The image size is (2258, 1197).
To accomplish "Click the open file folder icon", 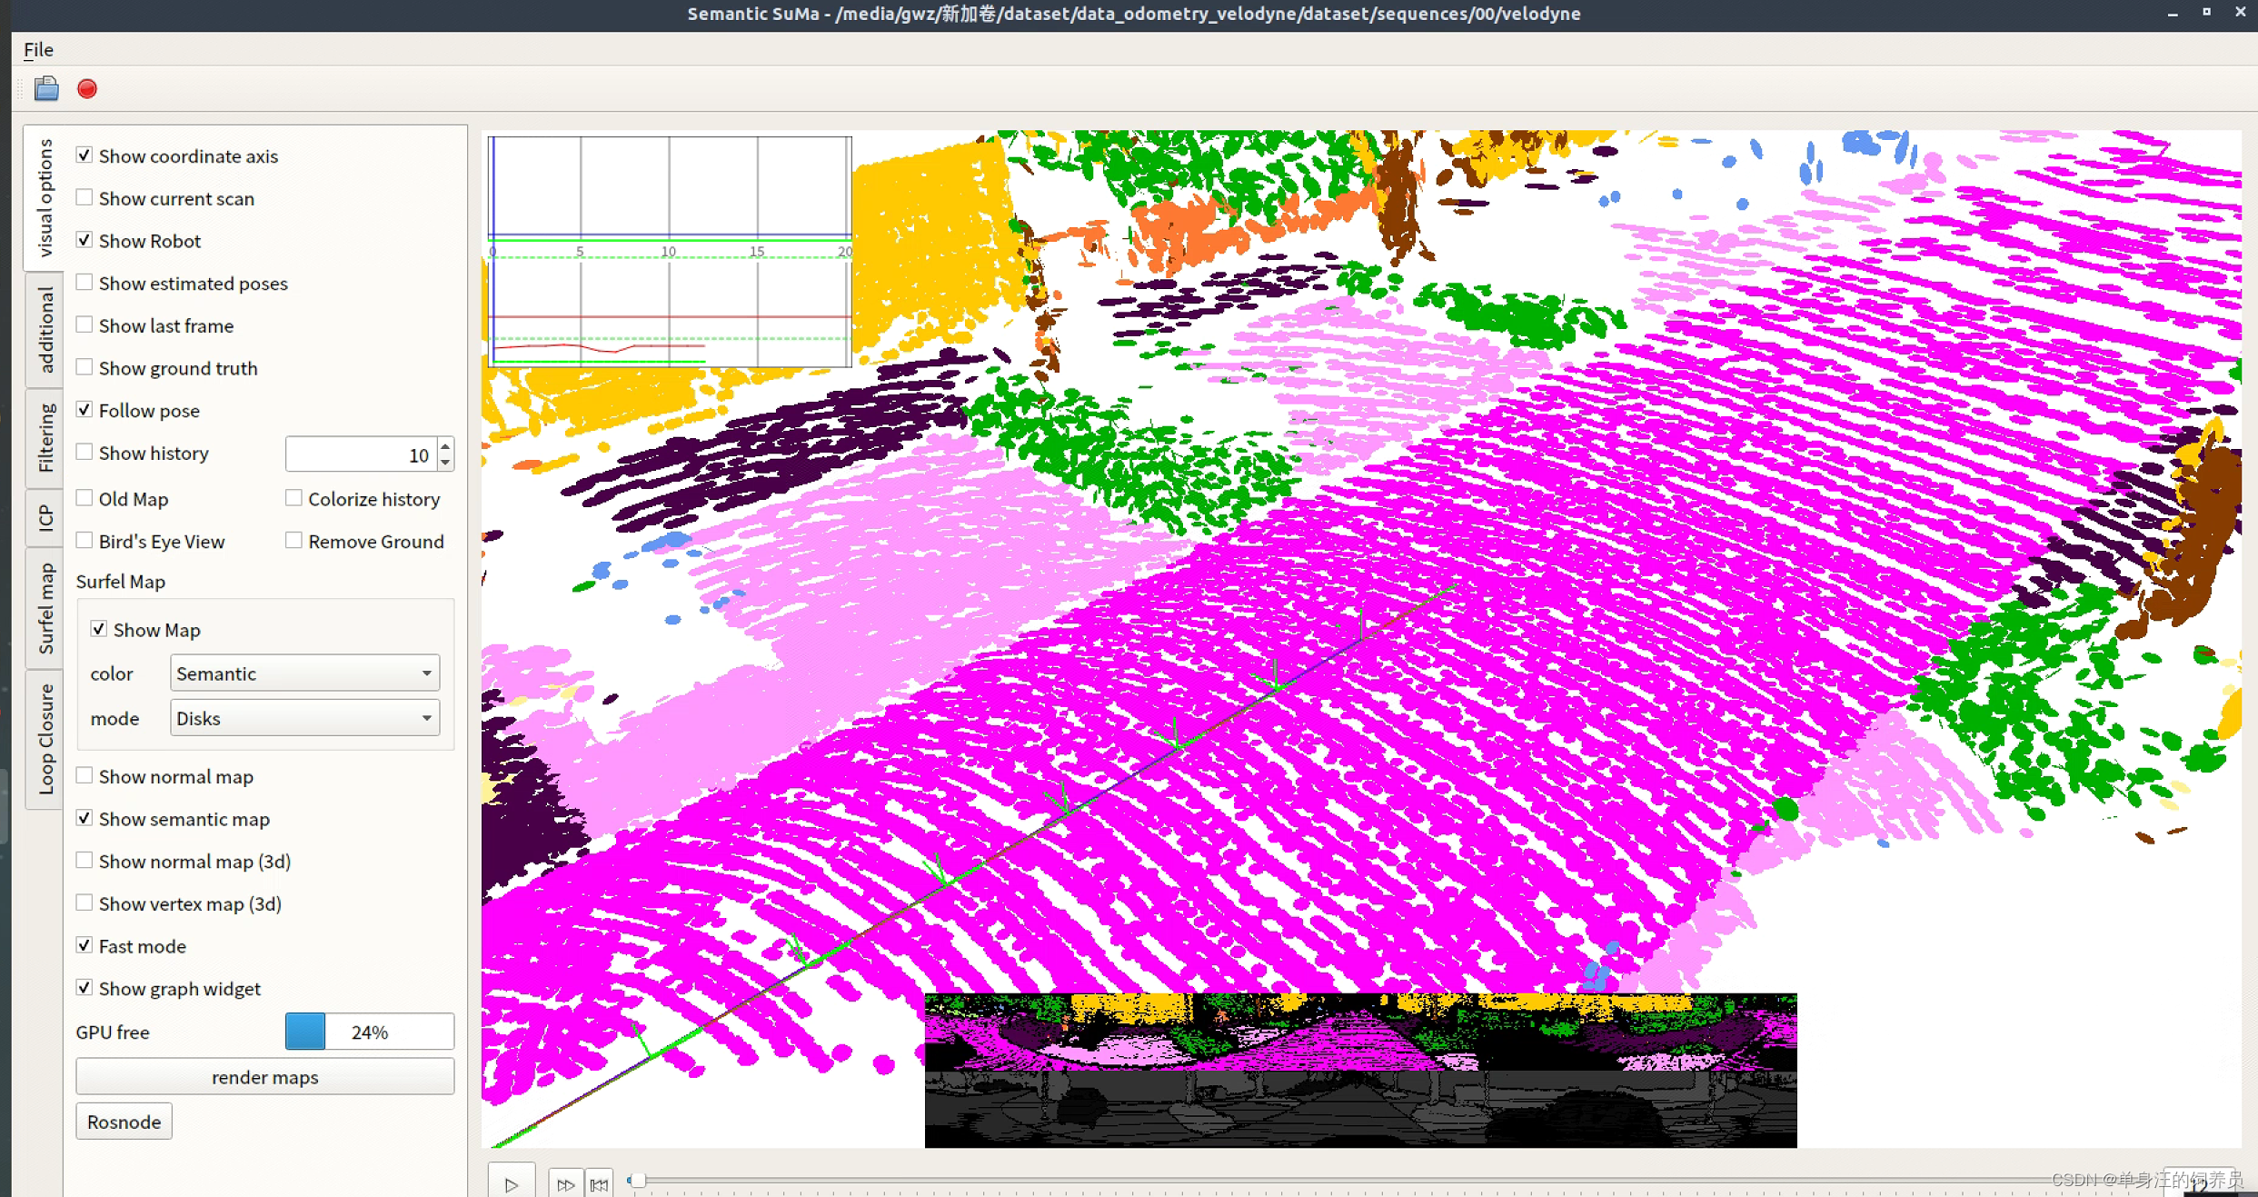I will (46, 88).
